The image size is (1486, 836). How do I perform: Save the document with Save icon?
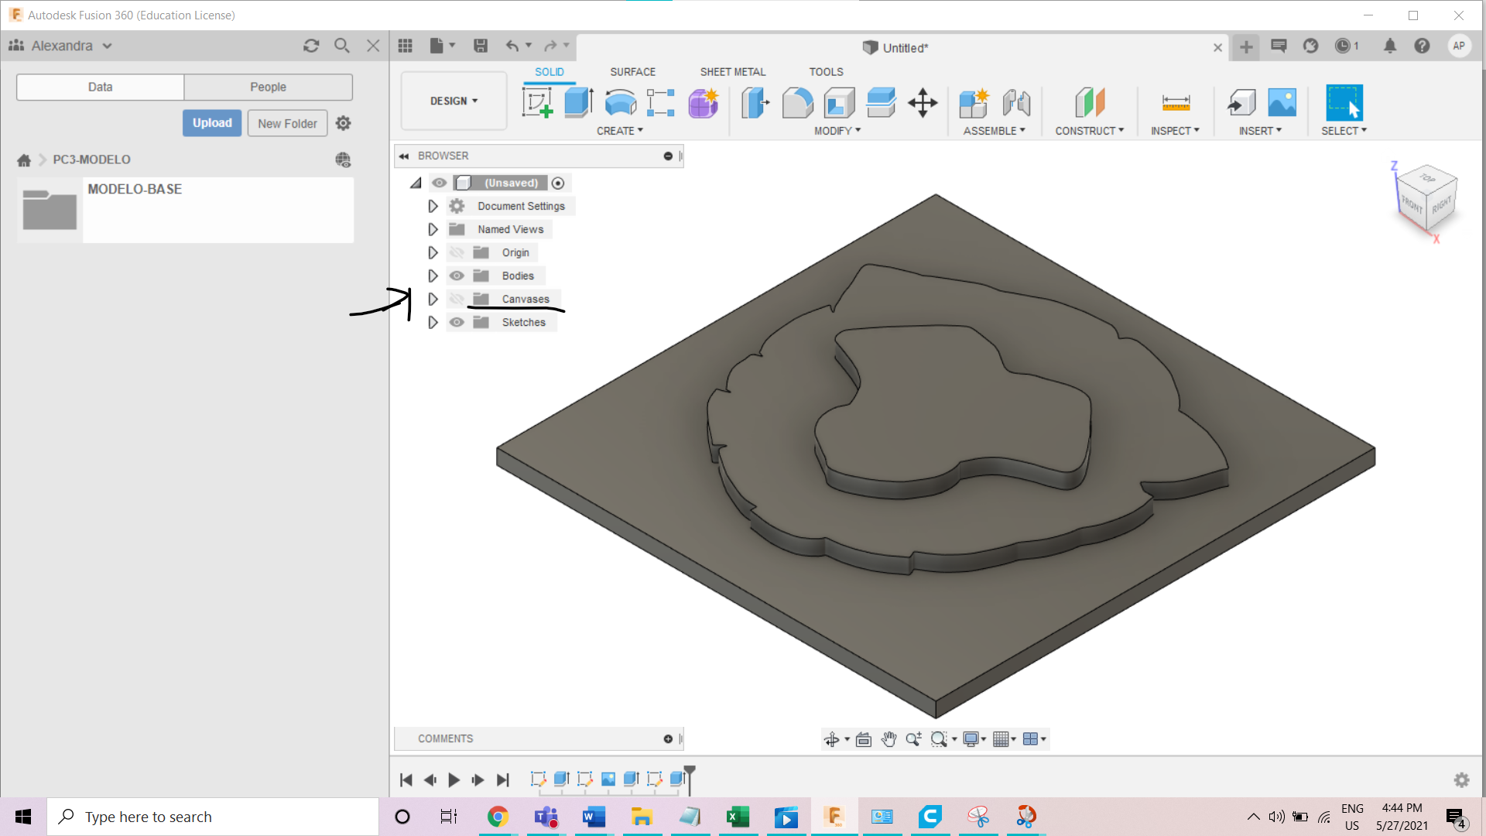(x=481, y=46)
